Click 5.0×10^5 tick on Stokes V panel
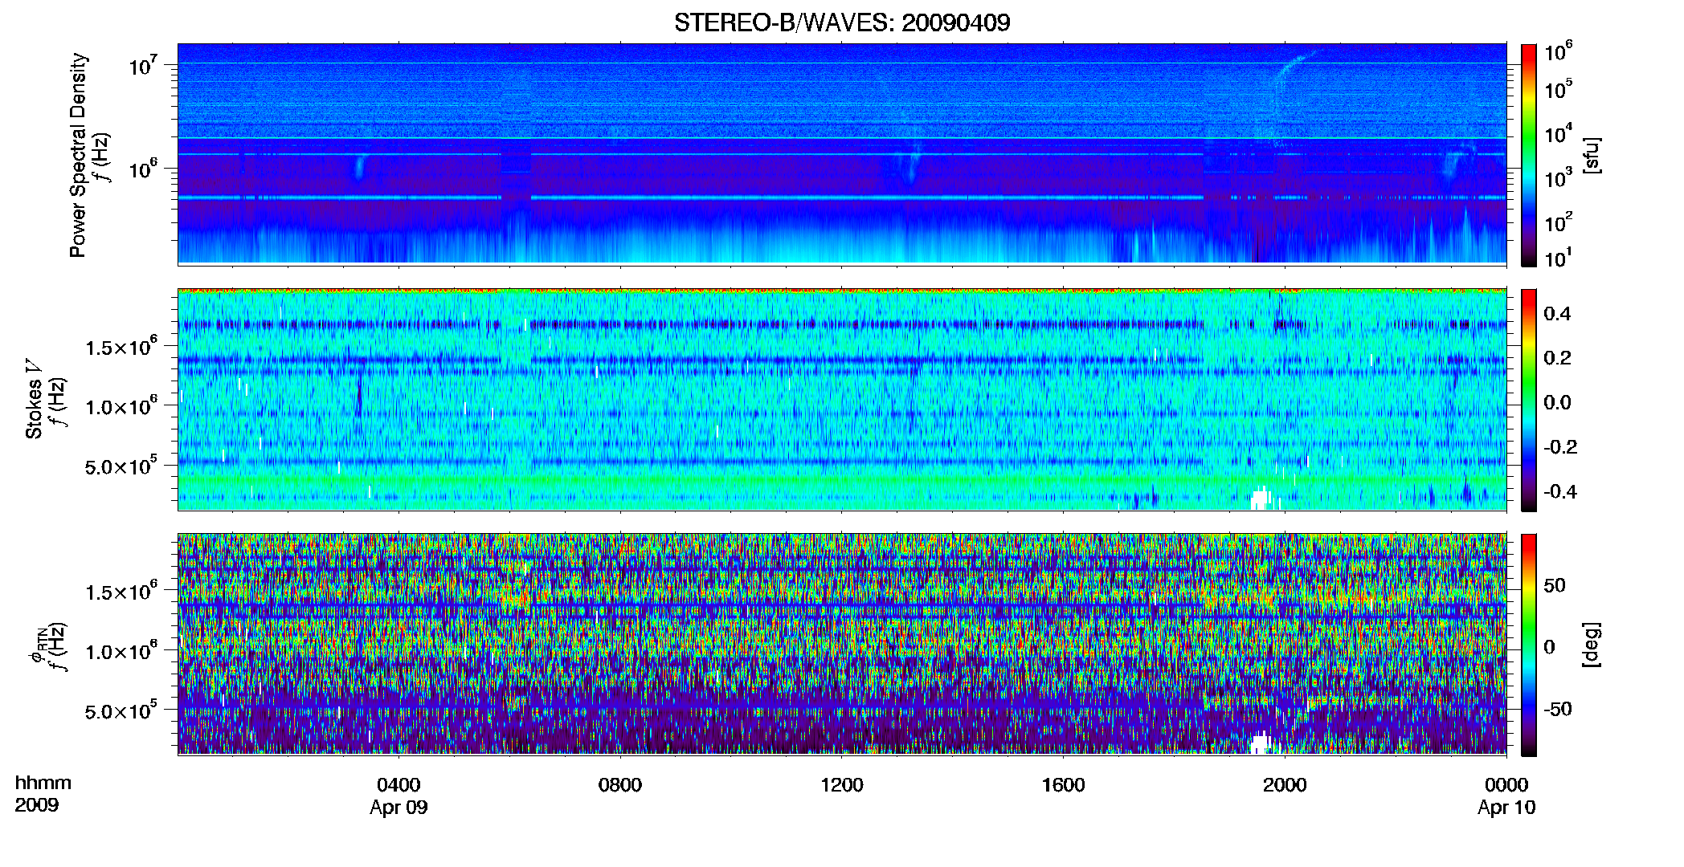 coord(121,466)
